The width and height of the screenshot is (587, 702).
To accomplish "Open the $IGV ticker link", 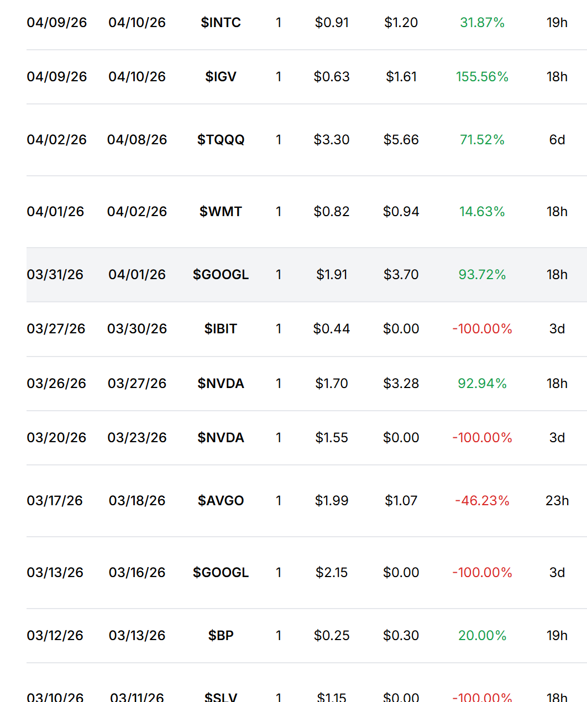I will (221, 77).
